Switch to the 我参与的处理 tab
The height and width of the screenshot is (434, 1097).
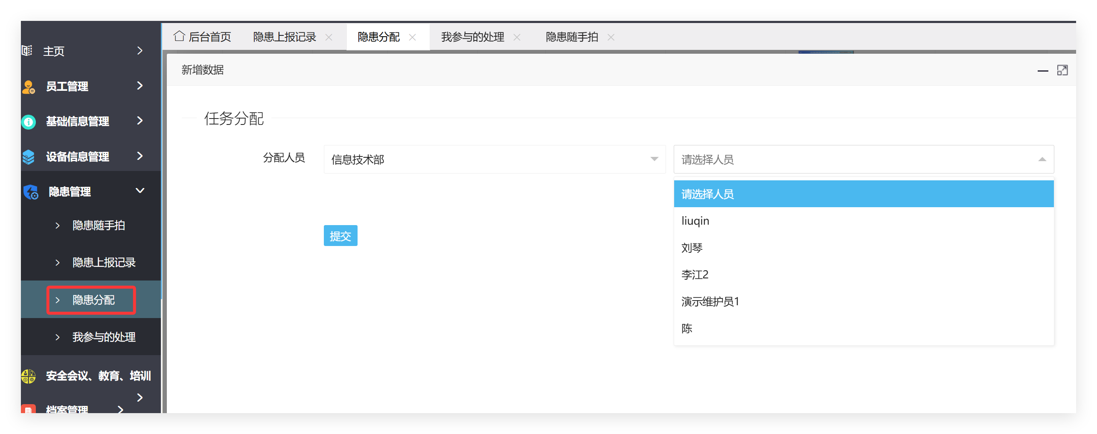pos(472,37)
